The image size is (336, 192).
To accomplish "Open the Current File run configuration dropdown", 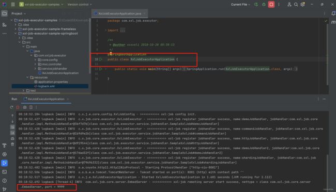I will coord(240,5).
